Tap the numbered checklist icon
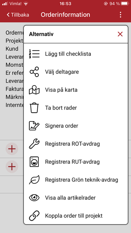The height and width of the screenshot is (233, 131). [x=34, y=54]
